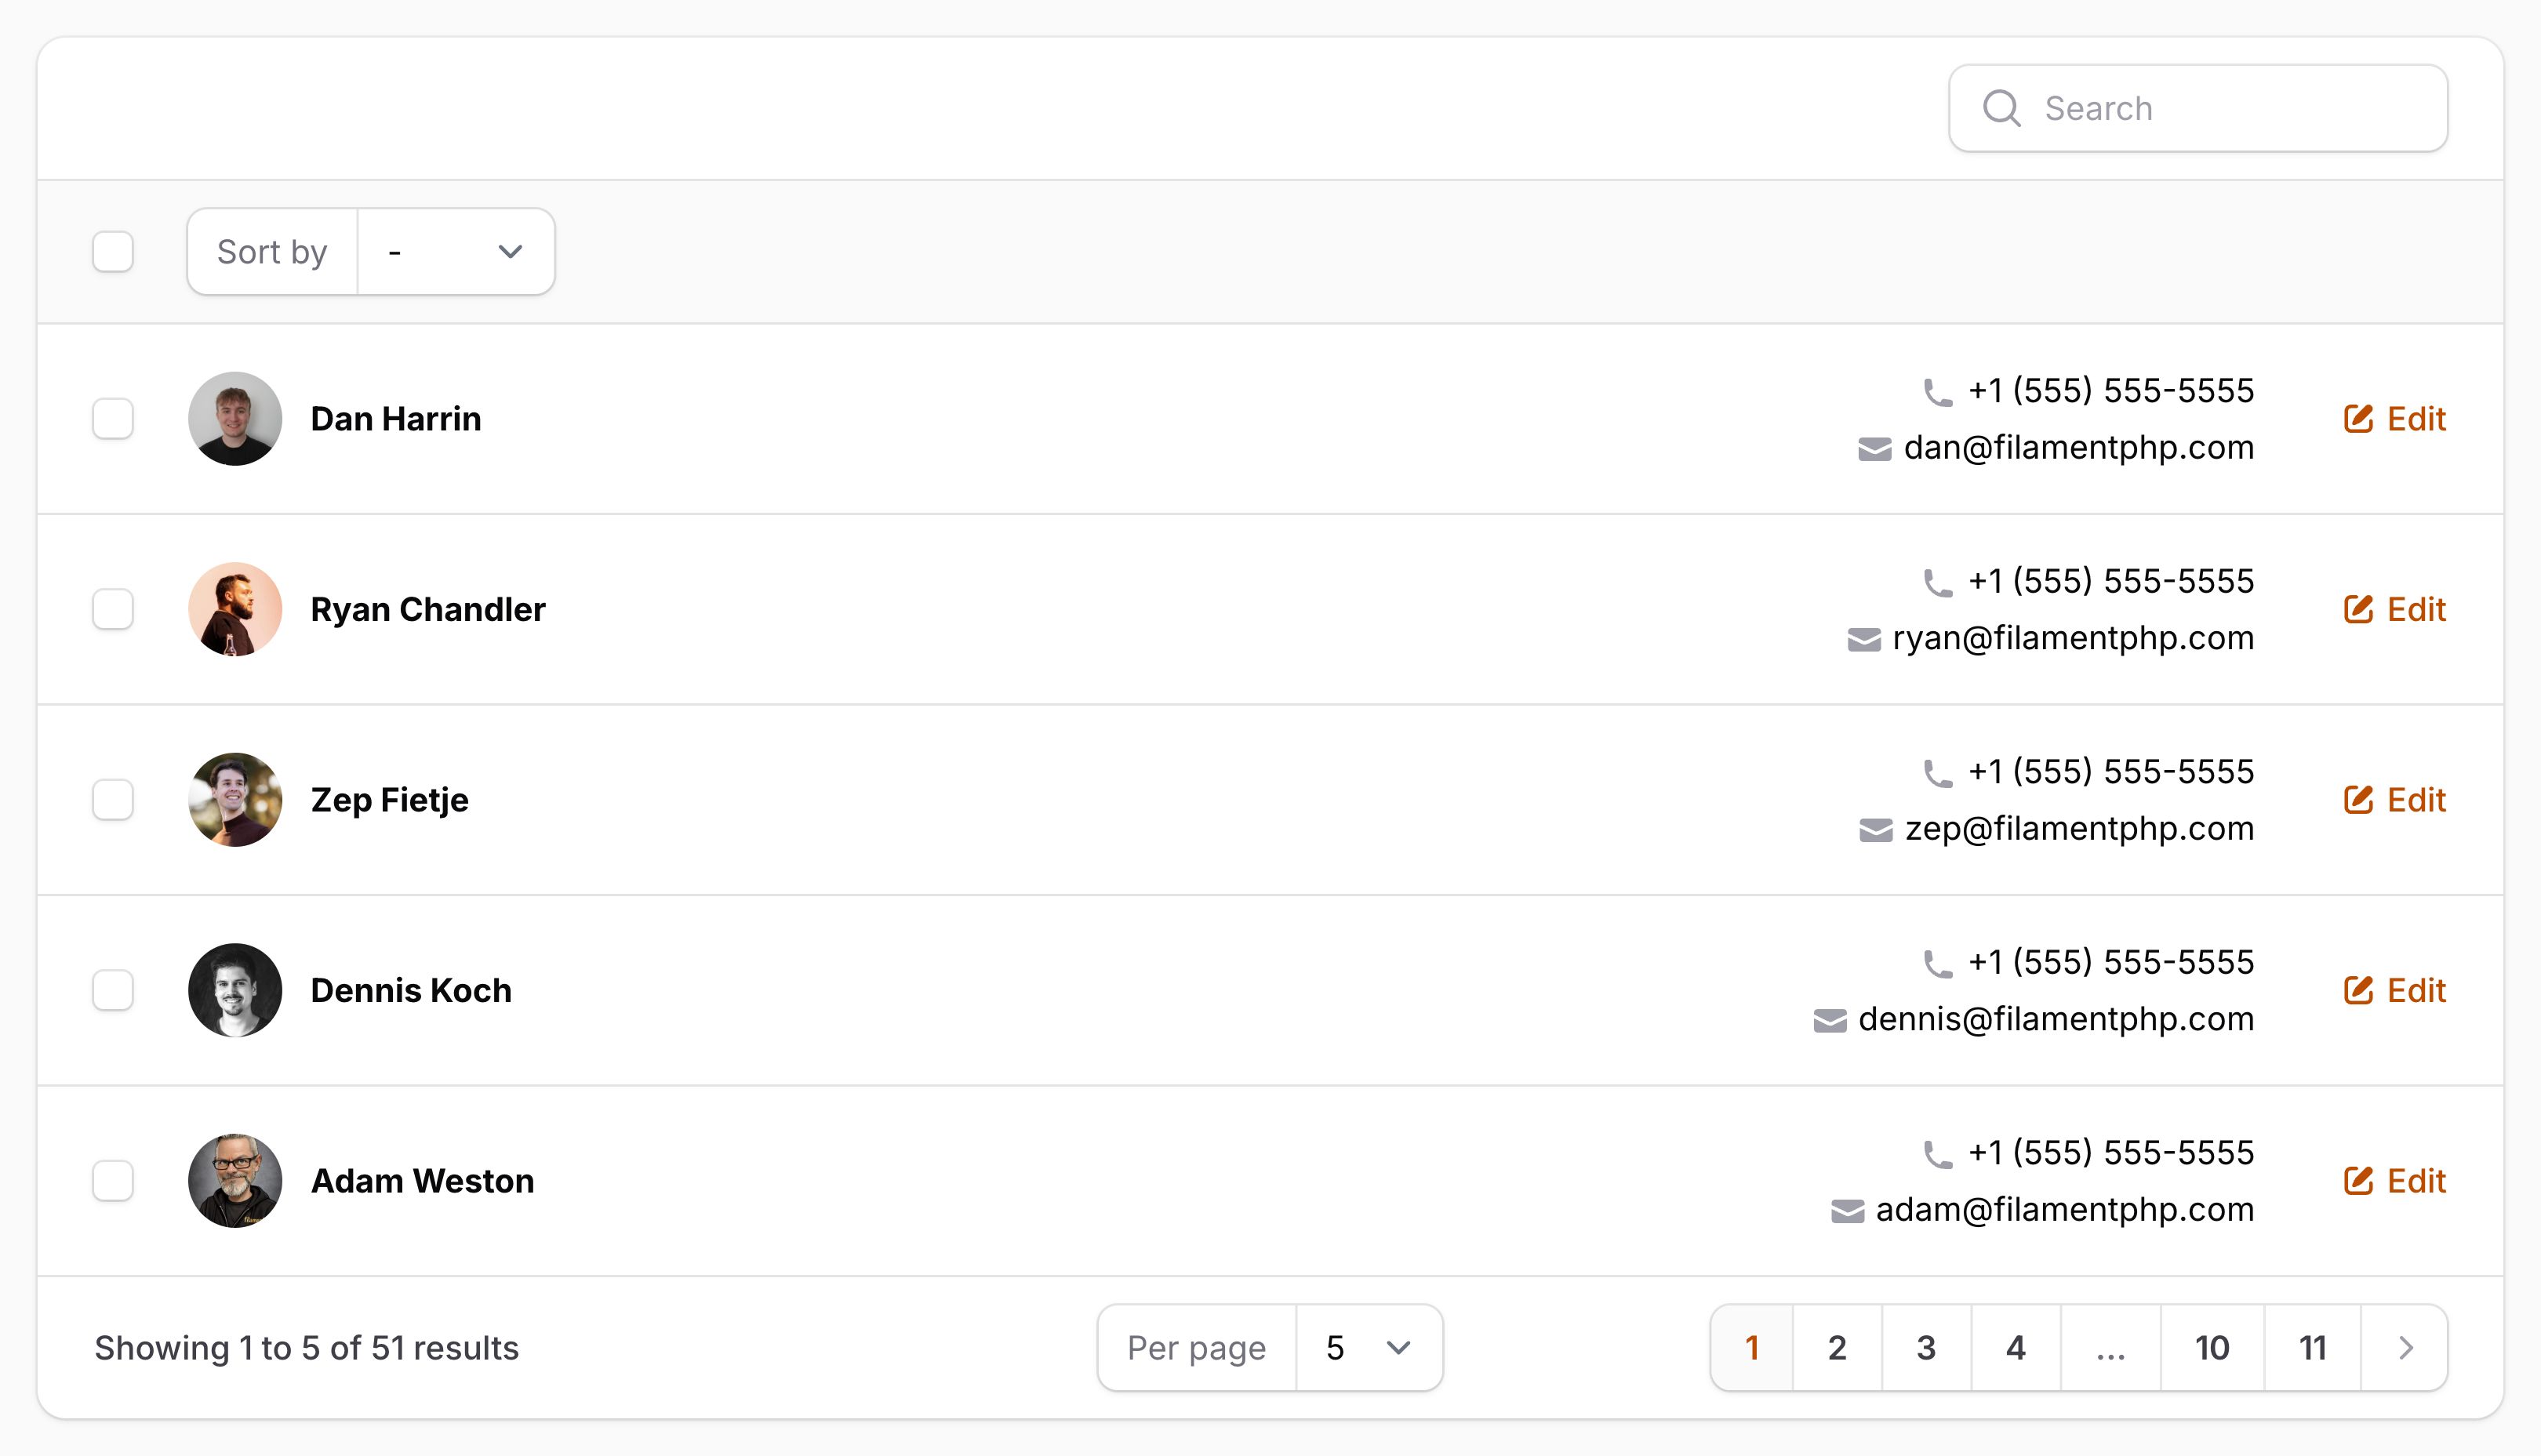Click the search magnifier icon
This screenshot has height=1456, width=2541.
[2001, 108]
